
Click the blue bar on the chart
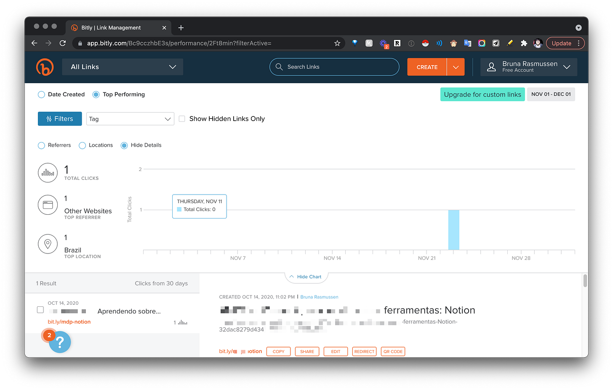click(453, 229)
